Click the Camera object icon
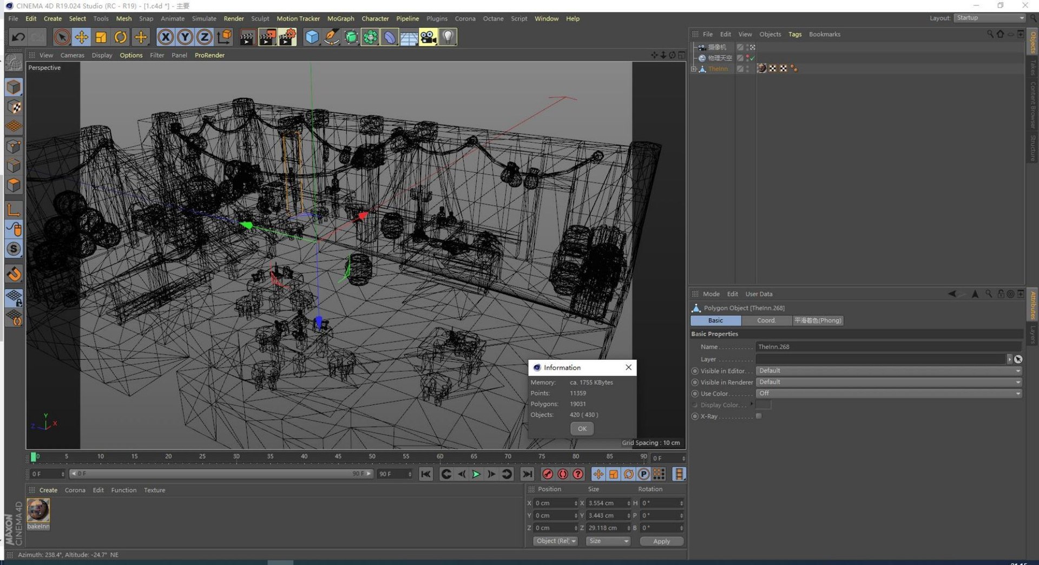Viewport: 1039px width, 565px height. tap(428, 37)
